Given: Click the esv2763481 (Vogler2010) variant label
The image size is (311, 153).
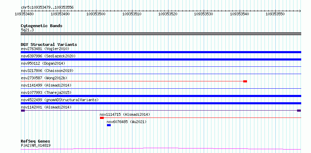Looking at the screenshot, I should tap(45, 49).
